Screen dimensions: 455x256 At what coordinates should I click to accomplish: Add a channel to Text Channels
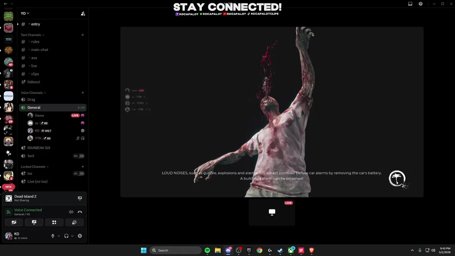click(82, 35)
